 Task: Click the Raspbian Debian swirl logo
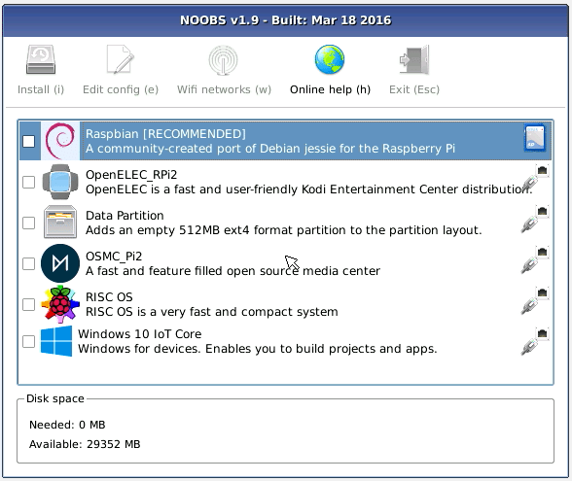coord(60,141)
